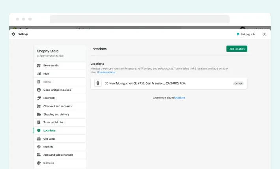
Task: Click the Plan icon in sidebar
Action: tap(39, 73)
